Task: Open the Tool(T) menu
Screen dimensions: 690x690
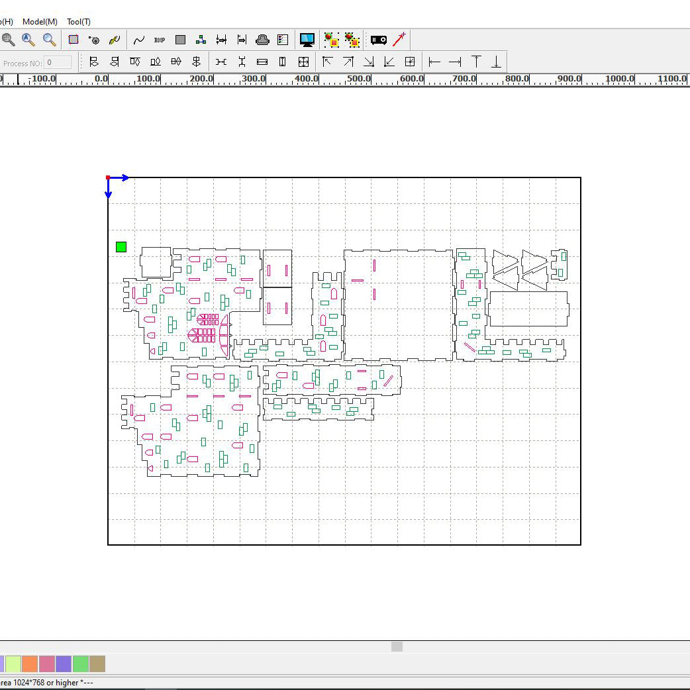Action: click(77, 21)
